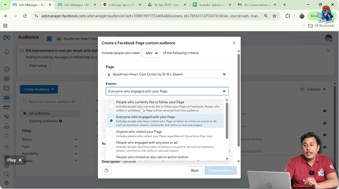This screenshot has width=339, height=189.
Task: Open Billing card icon in sidebar
Action: tap(7, 107)
